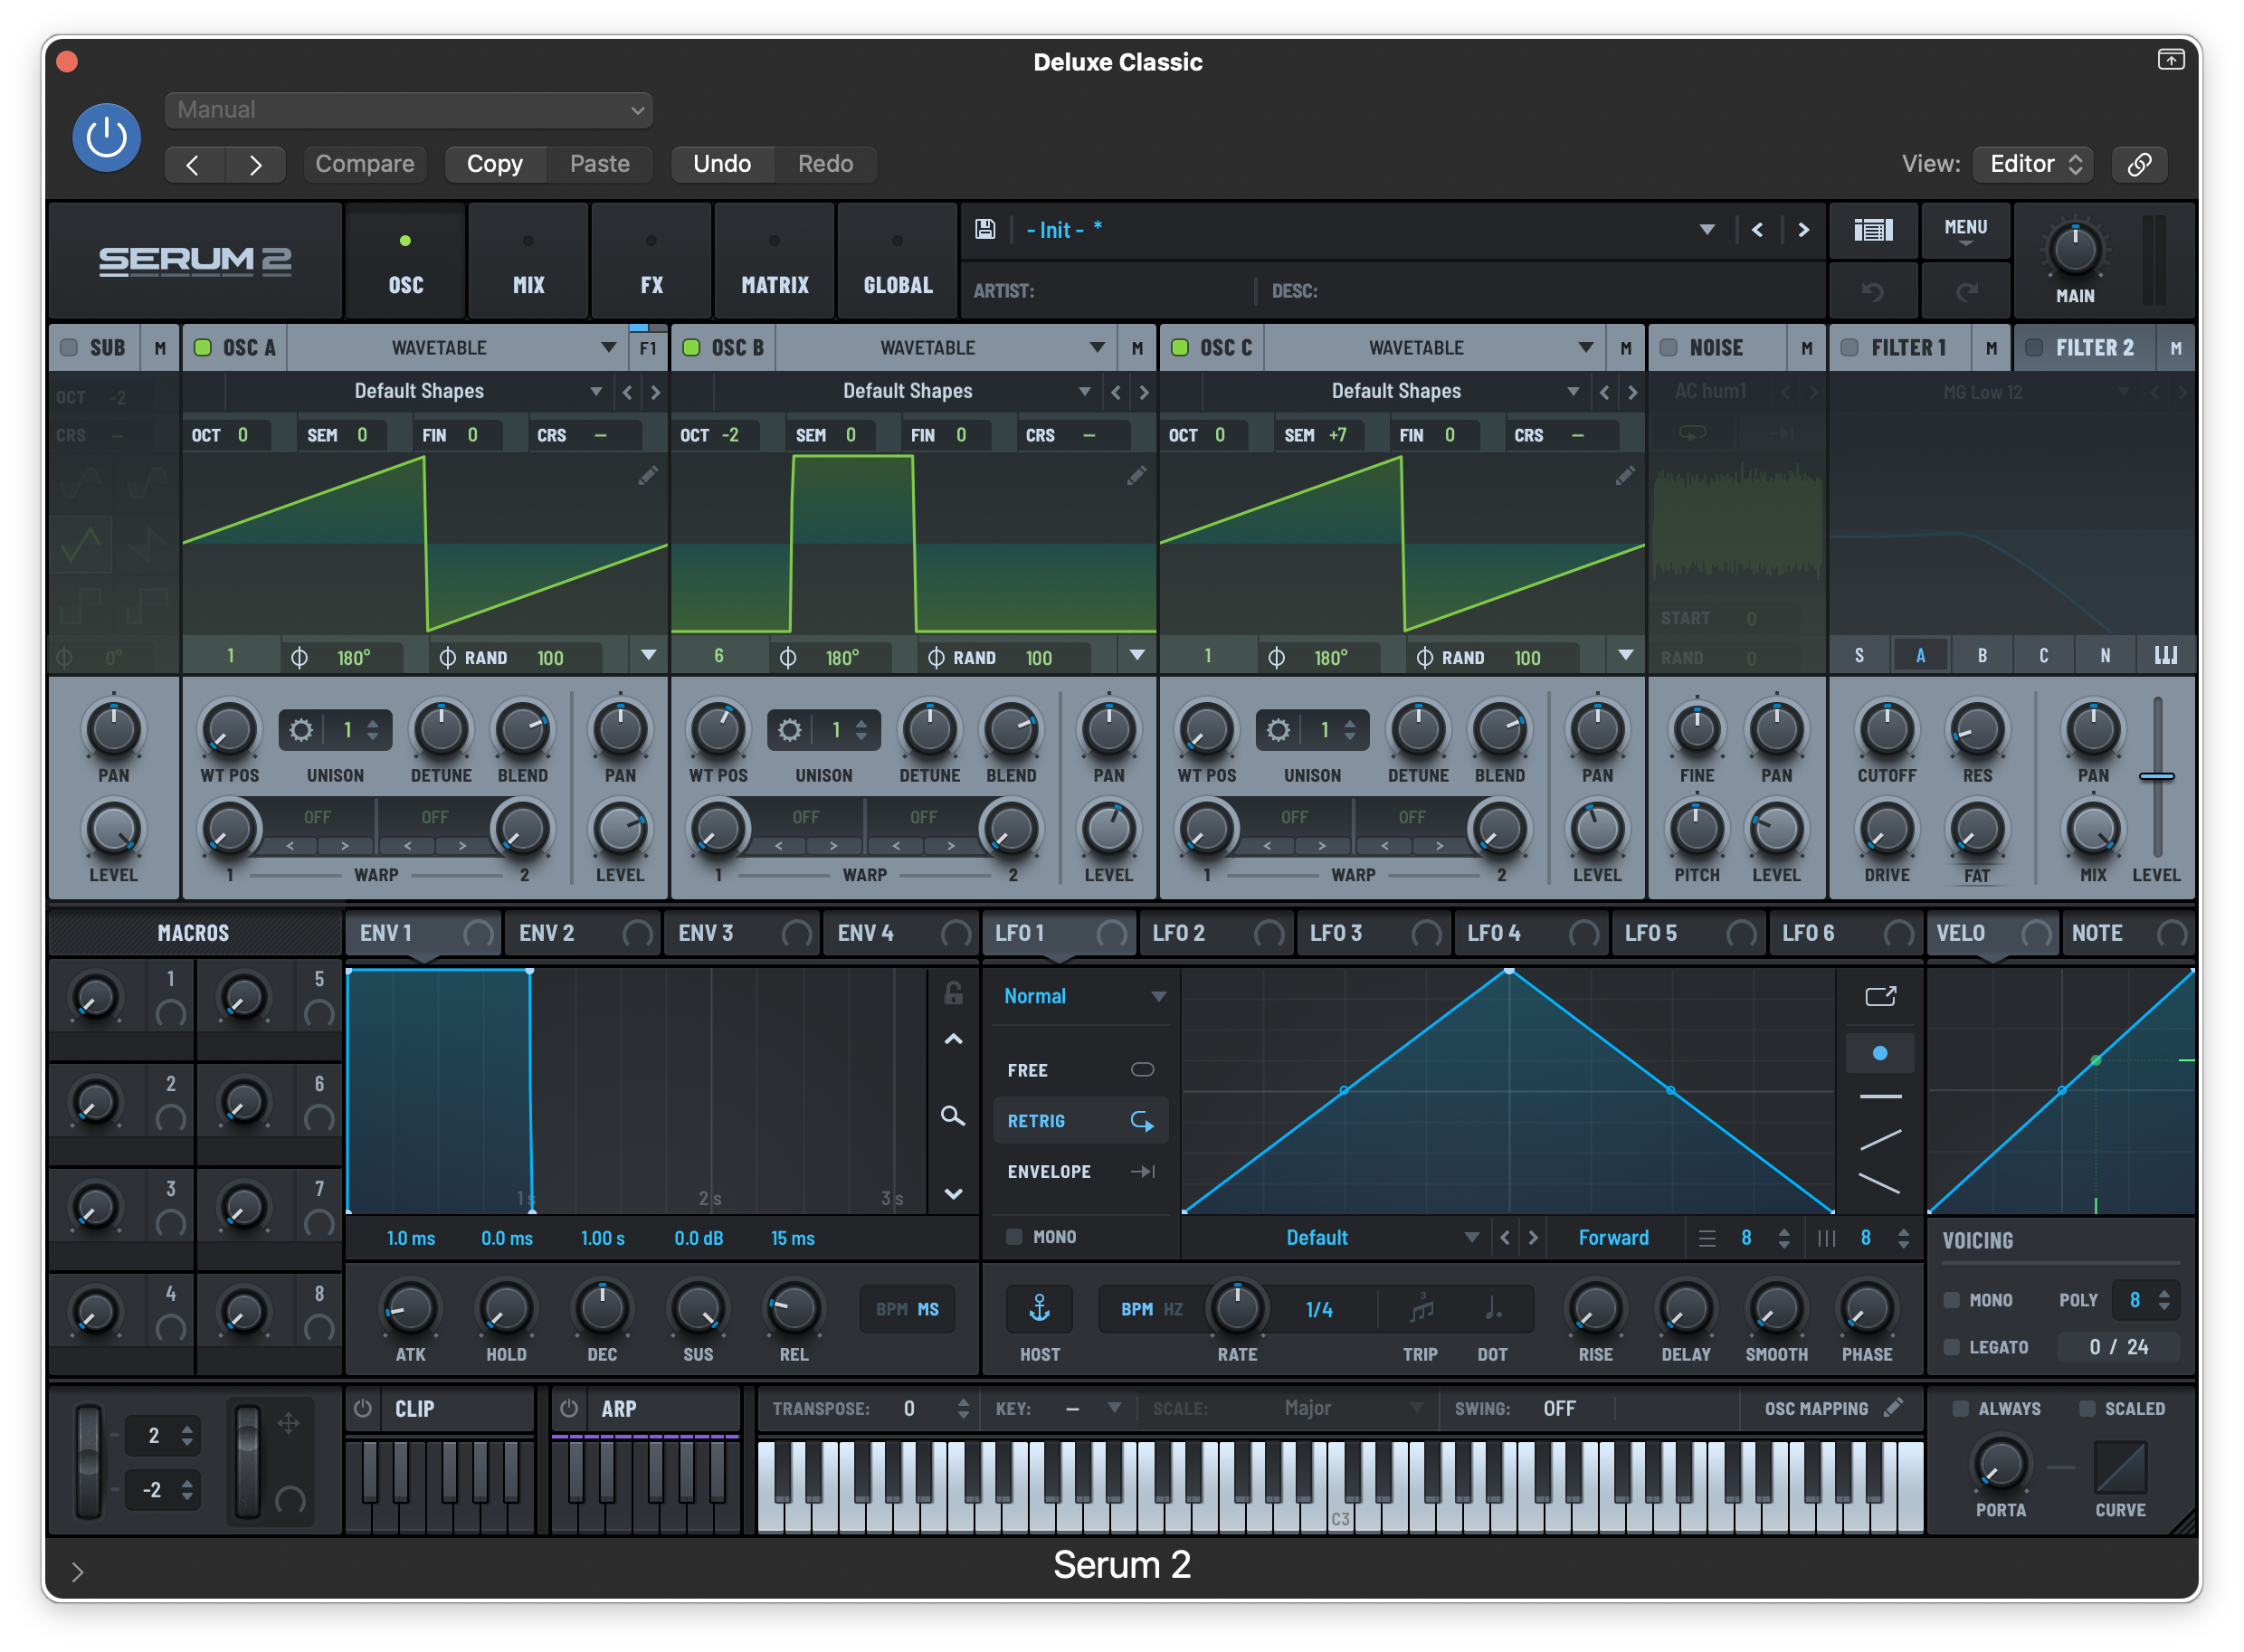Screen dimensions: 2244x1652
Task: Click the link chain icon near View
Action: [x=2139, y=164]
